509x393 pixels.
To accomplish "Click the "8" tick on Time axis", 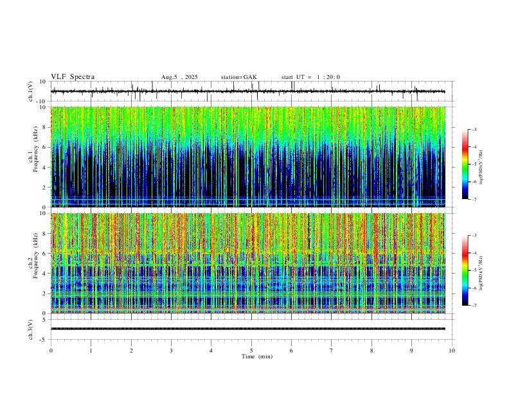I will (371, 351).
